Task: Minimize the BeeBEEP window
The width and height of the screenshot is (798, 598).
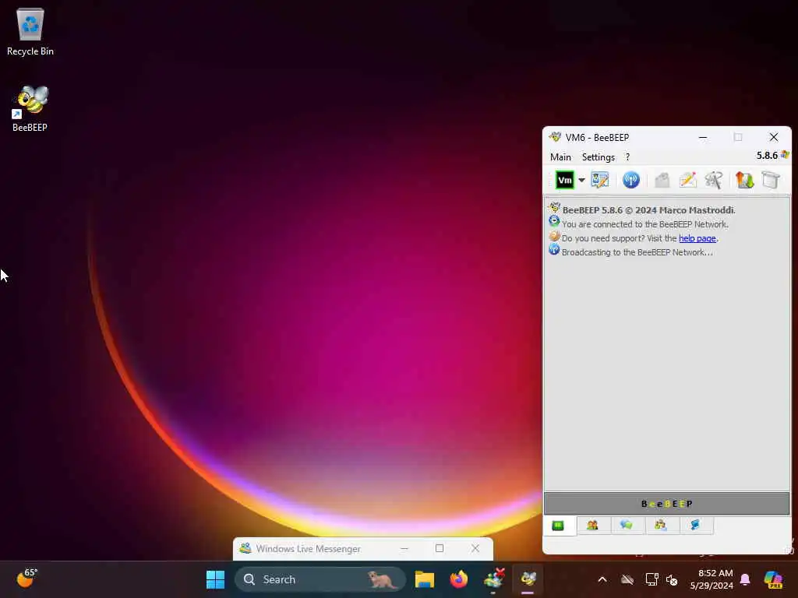Action: [x=702, y=137]
